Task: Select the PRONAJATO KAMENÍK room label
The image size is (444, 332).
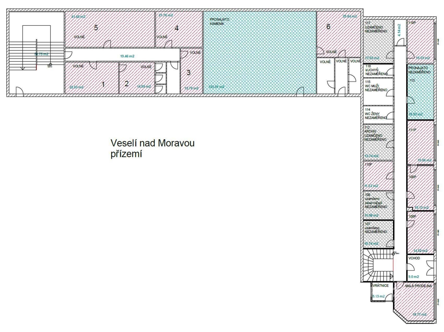Action: (x=220, y=21)
